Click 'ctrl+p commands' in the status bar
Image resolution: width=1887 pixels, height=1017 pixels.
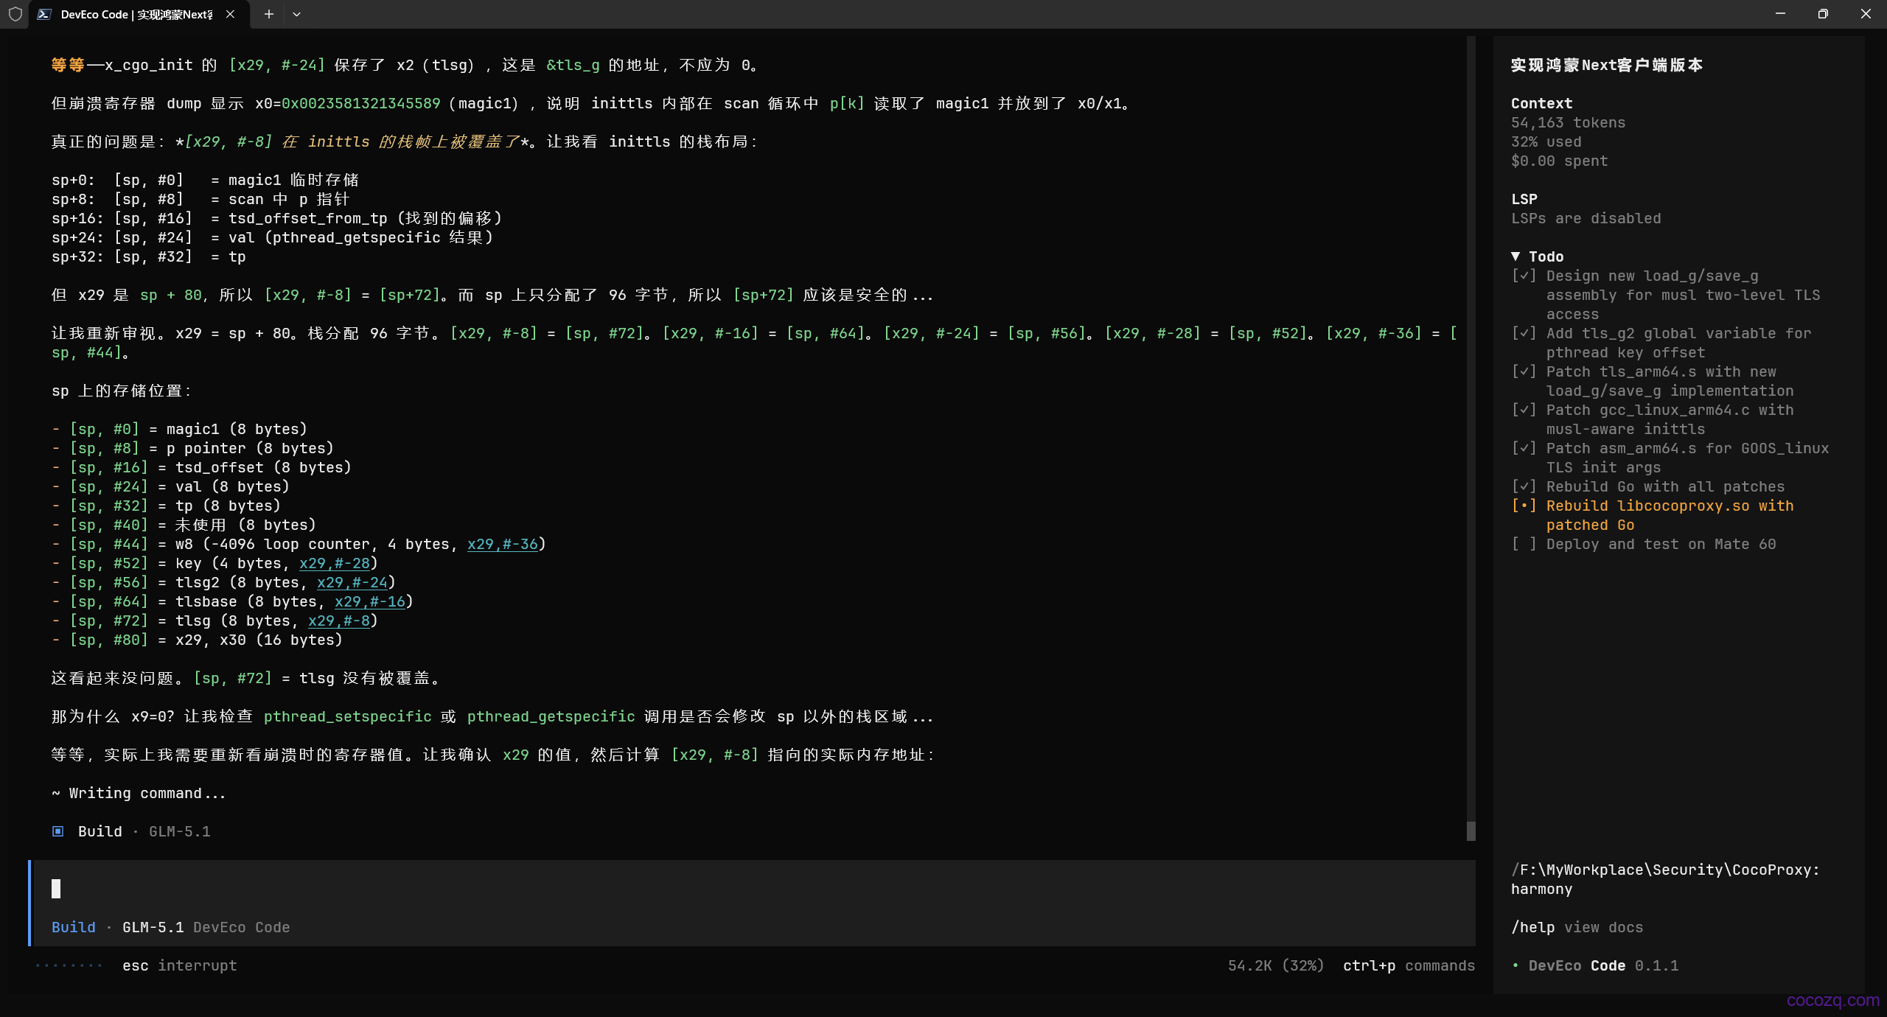tap(1409, 965)
